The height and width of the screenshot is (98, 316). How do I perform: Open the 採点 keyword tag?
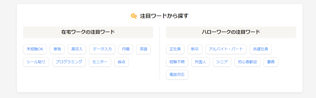click(122, 62)
